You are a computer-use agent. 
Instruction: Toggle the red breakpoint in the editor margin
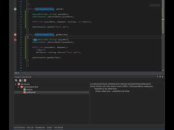[15, 40]
